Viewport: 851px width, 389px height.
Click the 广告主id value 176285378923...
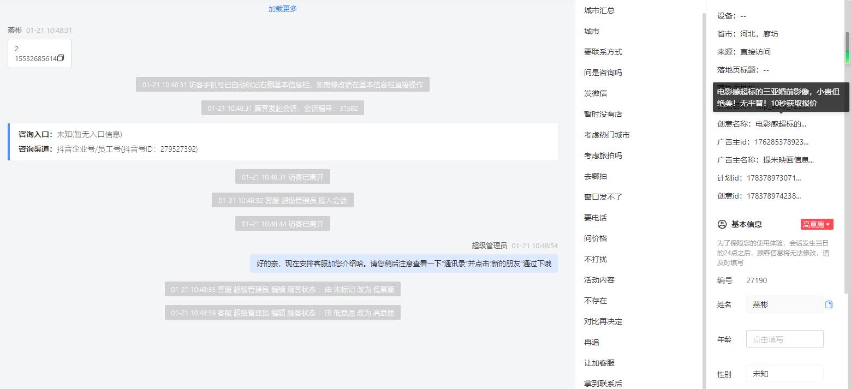781,142
